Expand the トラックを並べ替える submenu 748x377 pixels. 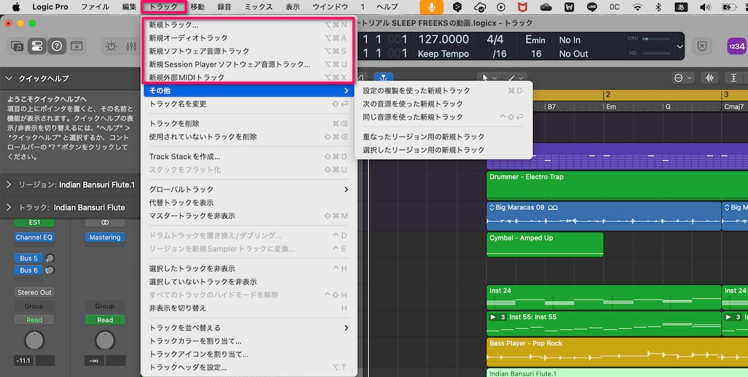[249, 328]
